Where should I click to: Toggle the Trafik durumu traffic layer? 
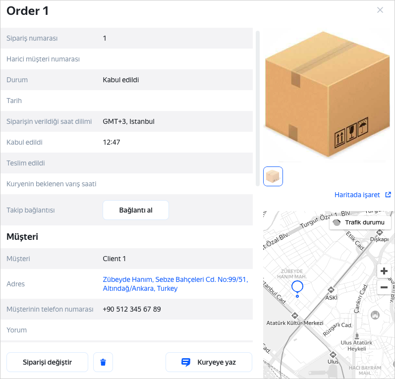tap(360, 222)
